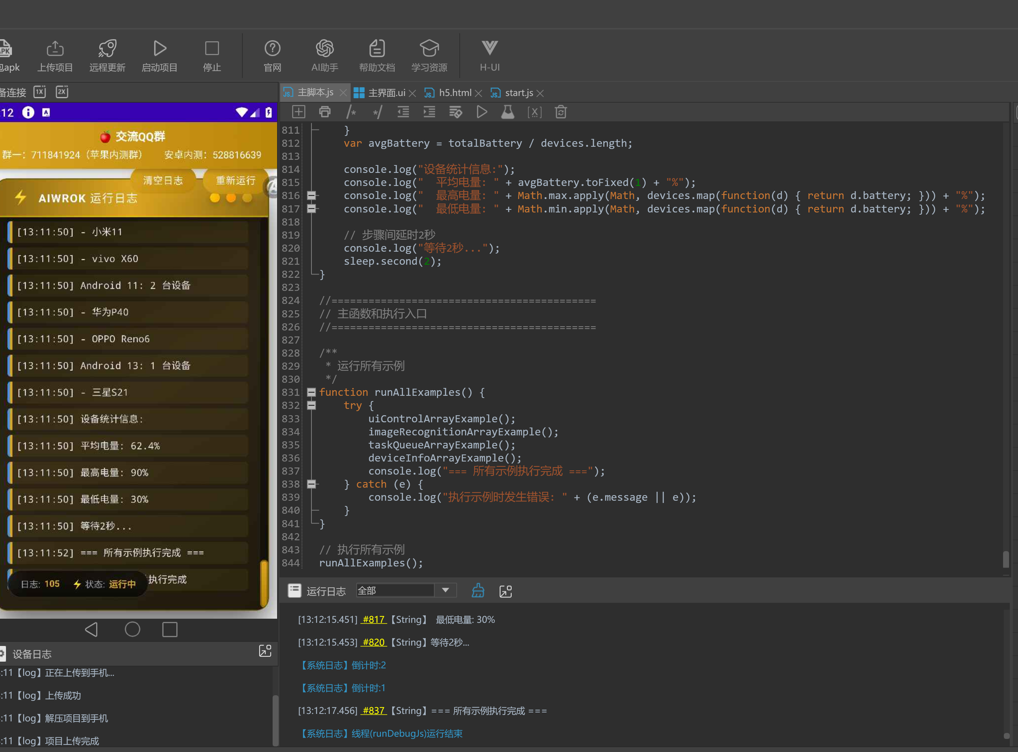Click the [x] variable icon

(x=534, y=112)
